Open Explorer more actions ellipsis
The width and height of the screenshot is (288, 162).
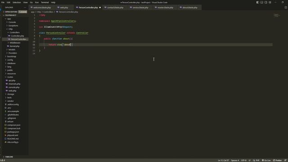(x=25, y=8)
